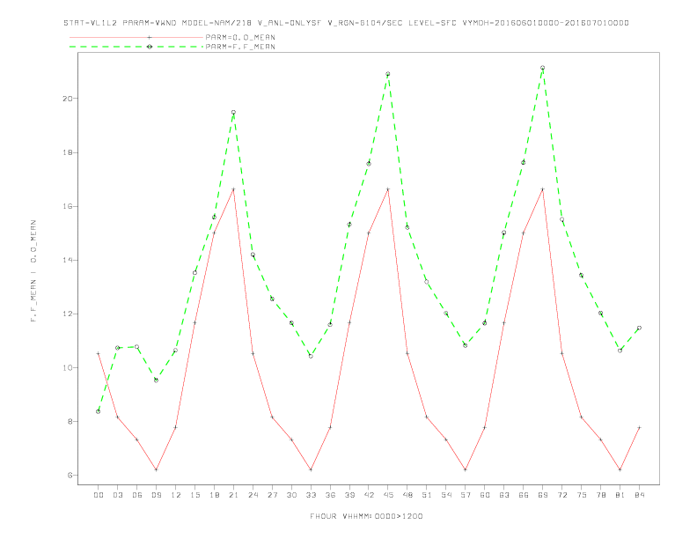Click x-axis forecast hour label 30
Screen dimensions: 697x539
coord(291,495)
